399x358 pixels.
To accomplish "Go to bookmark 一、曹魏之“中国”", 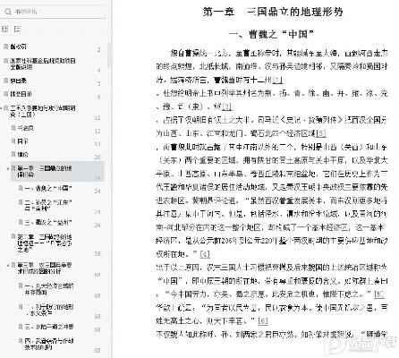I will 48,189.
